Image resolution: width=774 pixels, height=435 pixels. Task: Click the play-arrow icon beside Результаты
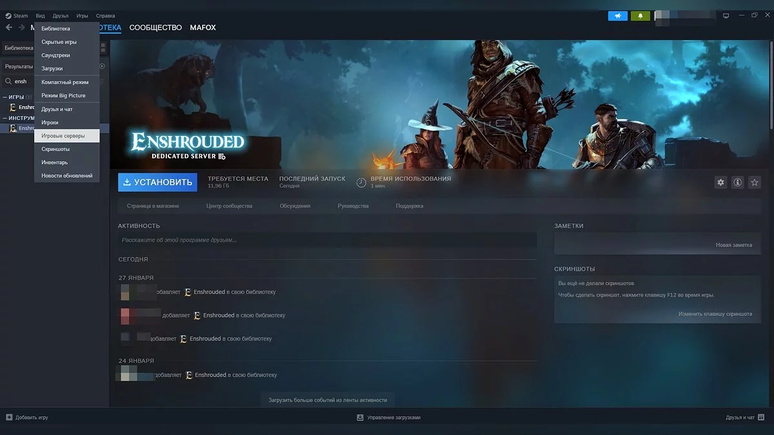[x=102, y=66]
